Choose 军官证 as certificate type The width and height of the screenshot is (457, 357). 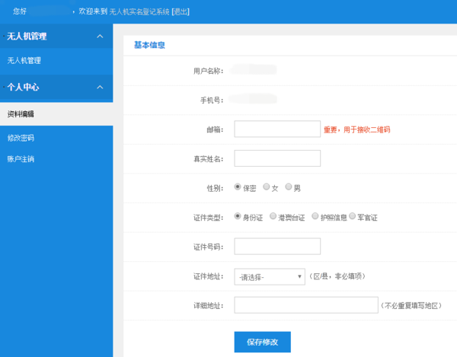pyautogui.click(x=353, y=216)
